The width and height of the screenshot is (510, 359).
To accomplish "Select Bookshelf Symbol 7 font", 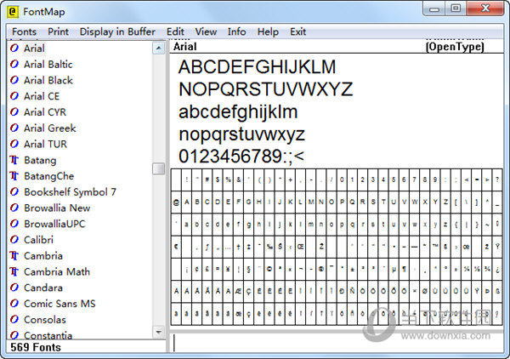I will coord(70,191).
